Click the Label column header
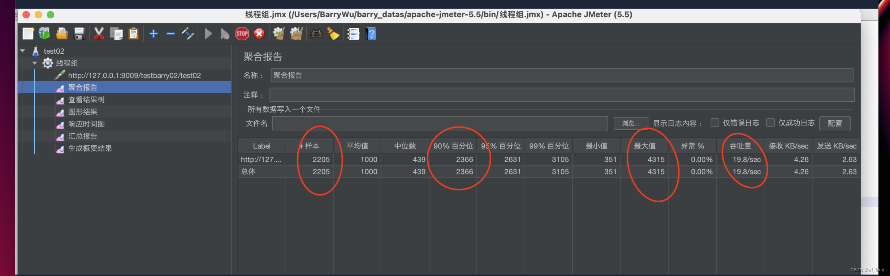Screen dimensions: 890x276 tap(262, 146)
